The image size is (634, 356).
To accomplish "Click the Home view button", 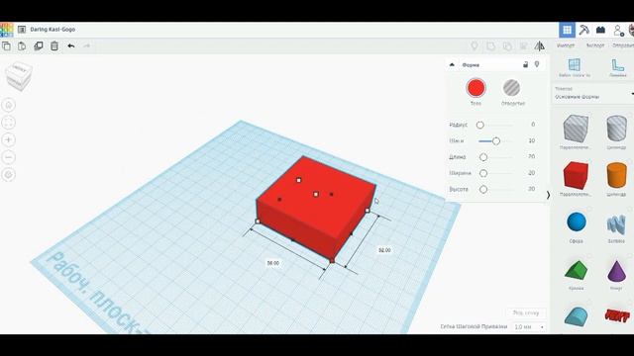I will (9, 106).
